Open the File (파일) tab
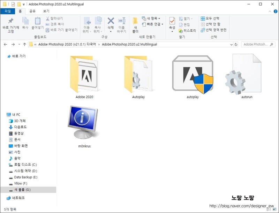 (8, 11)
